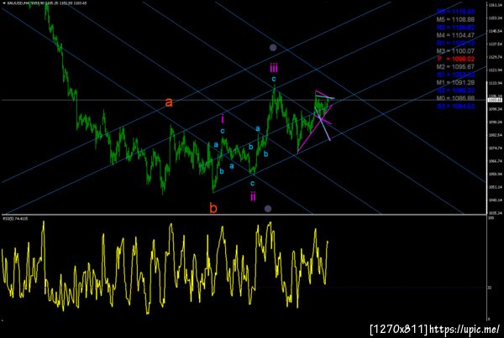Click the cyan 'c' label above wave ii
504x338 pixels.
(x=252, y=184)
